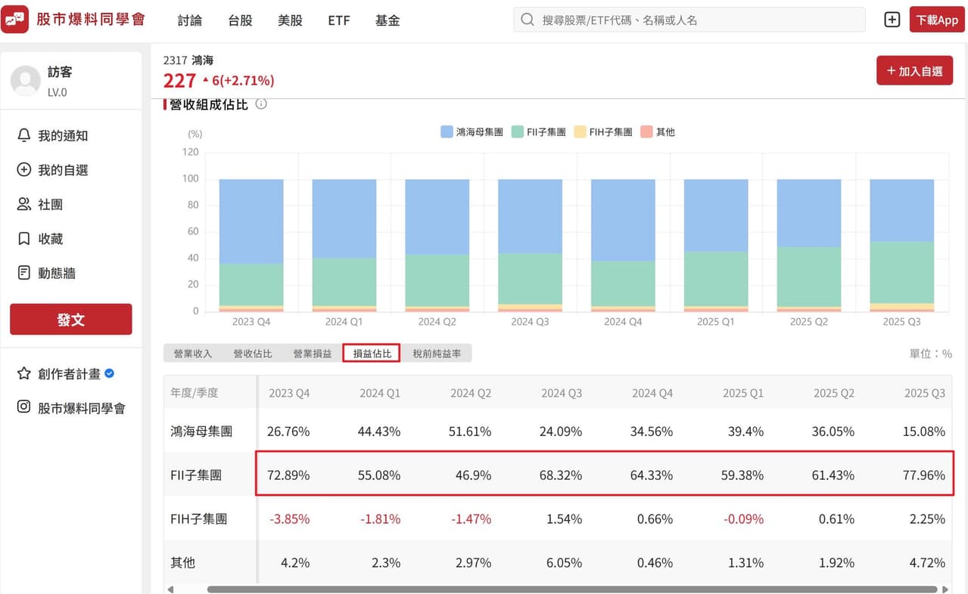Select the 損益佔比 tab
The image size is (968, 594).
[372, 353]
